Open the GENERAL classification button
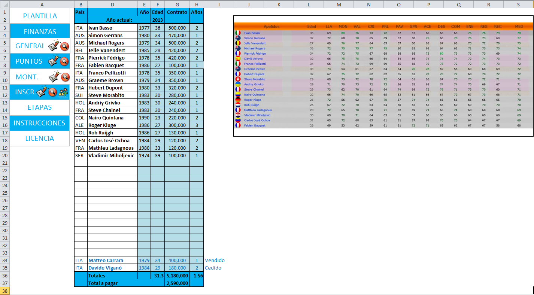 click(x=30, y=46)
